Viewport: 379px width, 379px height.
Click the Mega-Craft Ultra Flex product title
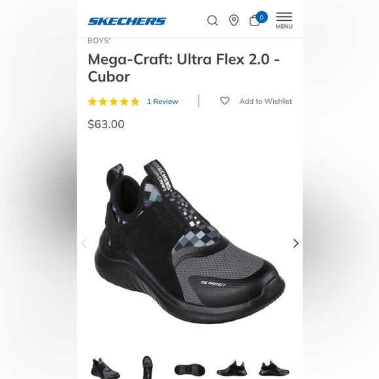click(184, 68)
